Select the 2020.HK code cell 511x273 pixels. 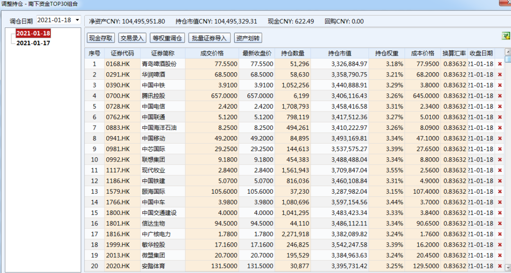(122, 266)
